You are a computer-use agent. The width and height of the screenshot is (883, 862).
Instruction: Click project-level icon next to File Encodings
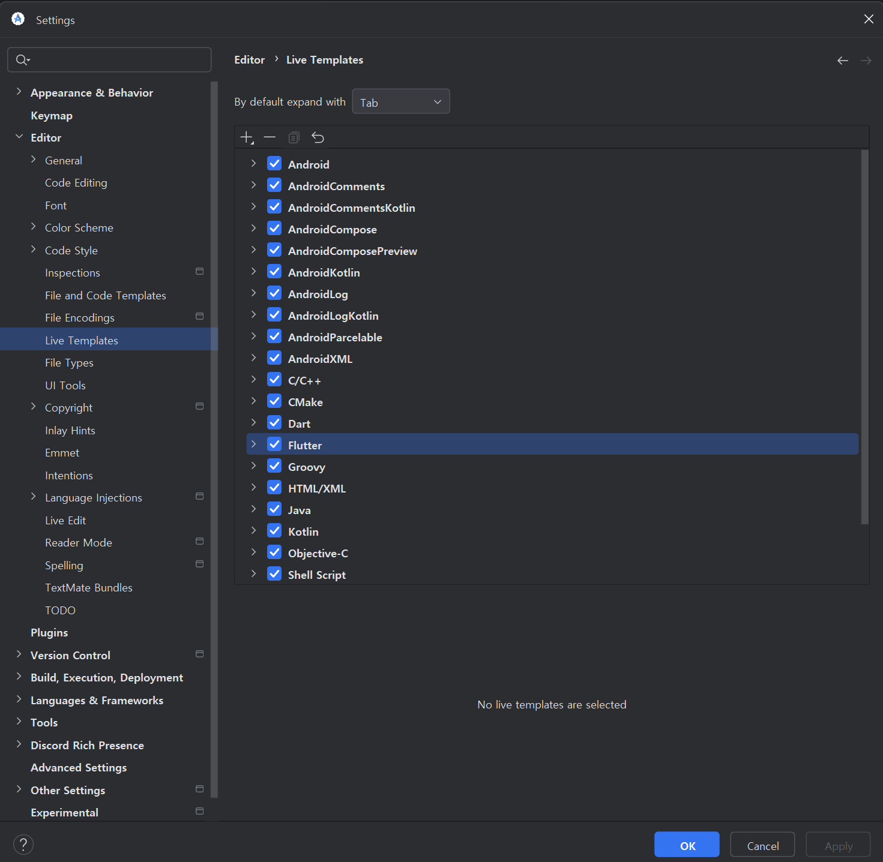(x=200, y=317)
